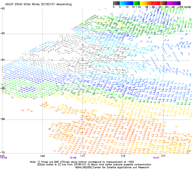Click the NOAA/NESDIS Center for Satellite Applications credit
Viewport: 192px width, 169px height.
click(x=112, y=167)
